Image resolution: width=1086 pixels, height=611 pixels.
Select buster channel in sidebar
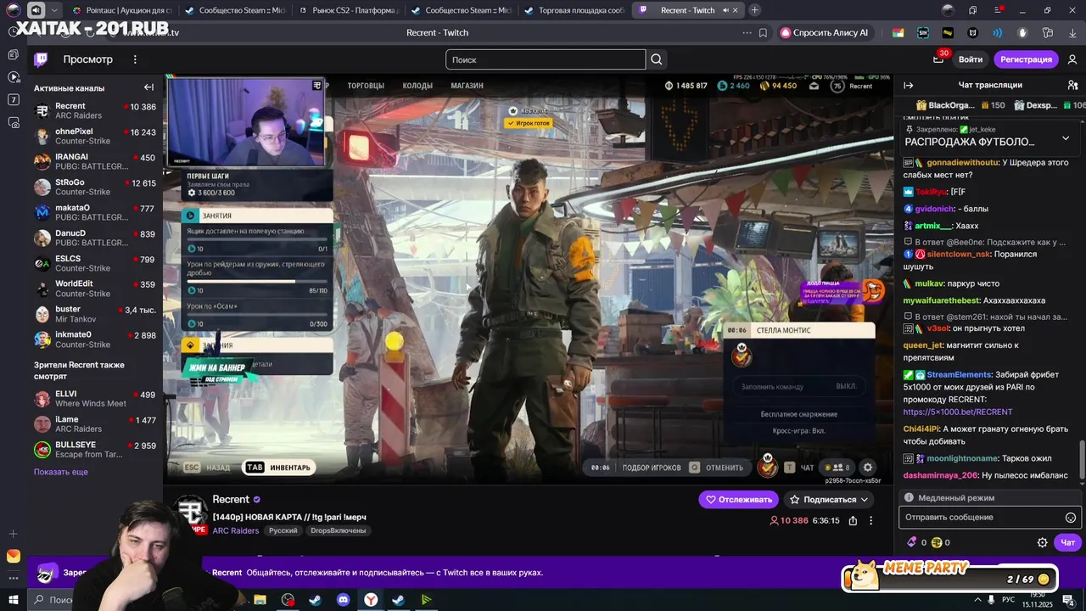pyautogui.click(x=95, y=314)
